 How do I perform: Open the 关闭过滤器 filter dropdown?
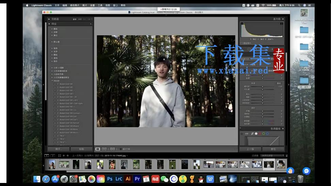(272, 156)
